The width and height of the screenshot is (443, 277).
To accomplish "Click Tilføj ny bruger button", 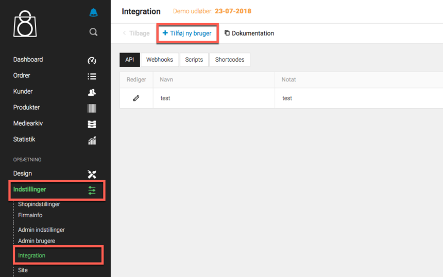I will click(187, 33).
